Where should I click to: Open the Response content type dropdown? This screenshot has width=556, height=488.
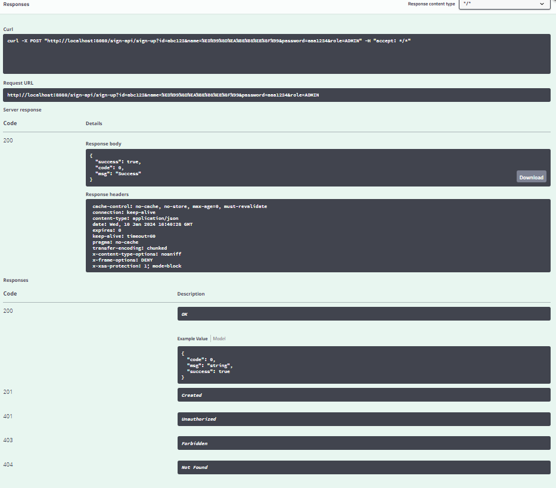tap(504, 4)
